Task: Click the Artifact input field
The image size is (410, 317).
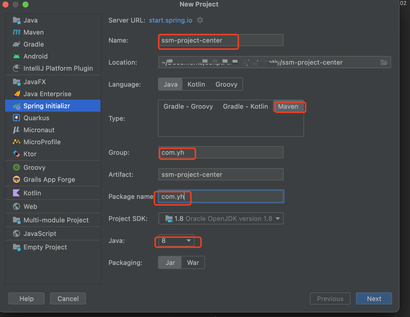Action: point(220,175)
